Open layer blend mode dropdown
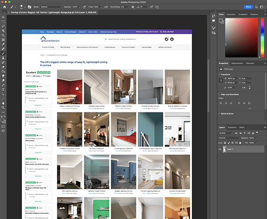The height and width of the screenshot is (219, 267). 229,138
